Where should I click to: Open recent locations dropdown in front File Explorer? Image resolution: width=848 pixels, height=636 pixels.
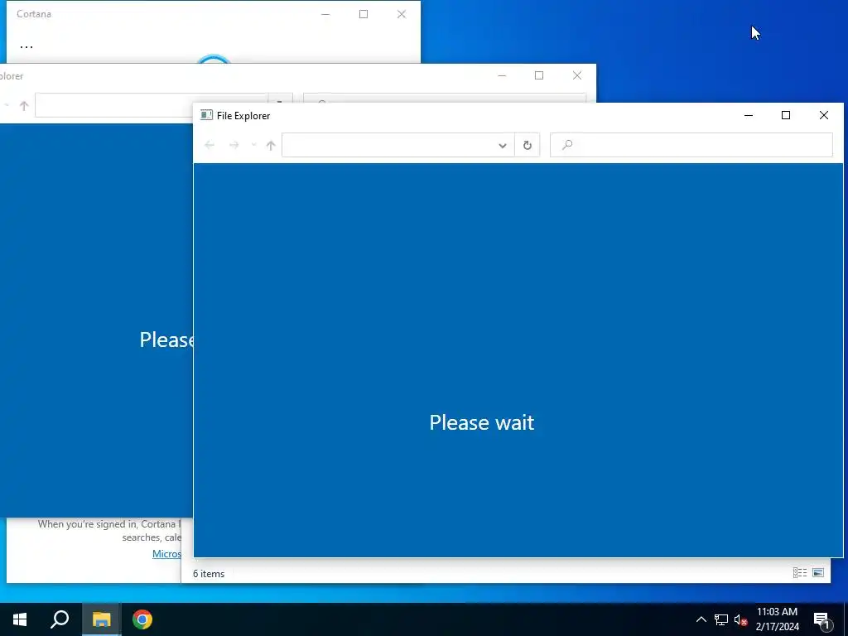point(253,145)
